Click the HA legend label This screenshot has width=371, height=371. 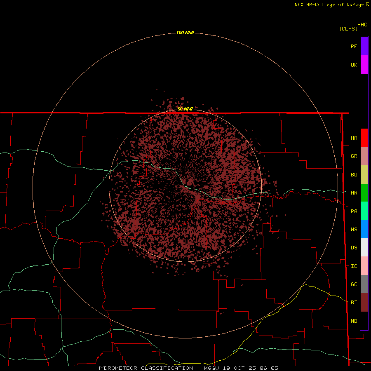[354, 138]
